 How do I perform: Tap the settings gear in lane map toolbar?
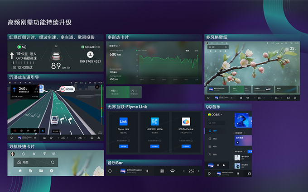coord(21,131)
